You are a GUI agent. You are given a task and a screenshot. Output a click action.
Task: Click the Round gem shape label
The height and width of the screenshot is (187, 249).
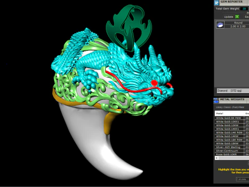click(x=238, y=23)
